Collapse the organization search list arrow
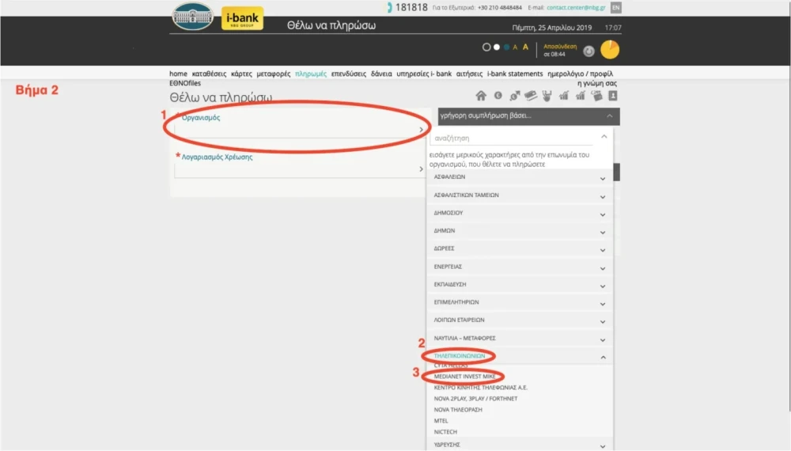791x451 pixels. click(x=604, y=137)
